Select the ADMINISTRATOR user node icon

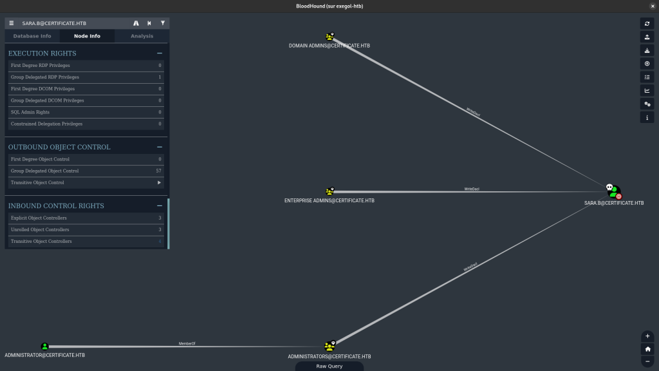pos(45,347)
